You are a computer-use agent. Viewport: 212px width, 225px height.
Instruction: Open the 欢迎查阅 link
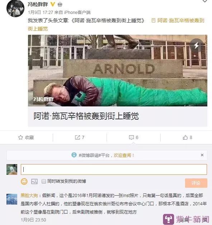(x=122, y=155)
